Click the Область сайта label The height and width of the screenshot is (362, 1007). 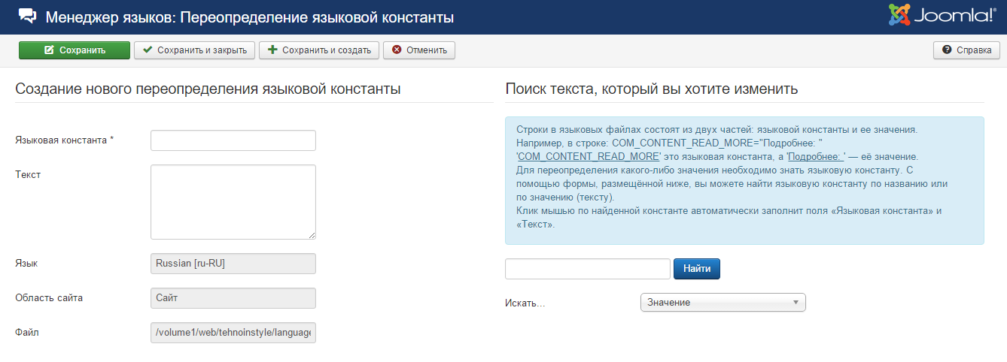pos(49,297)
